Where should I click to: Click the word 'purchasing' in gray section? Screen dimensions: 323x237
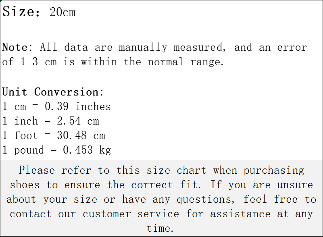tap(274, 171)
